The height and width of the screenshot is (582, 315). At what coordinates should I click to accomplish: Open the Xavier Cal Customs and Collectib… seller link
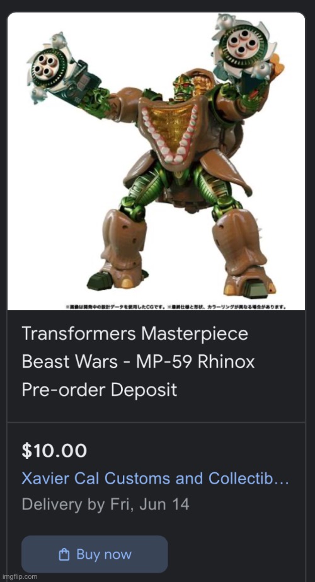[x=155, y=479]
